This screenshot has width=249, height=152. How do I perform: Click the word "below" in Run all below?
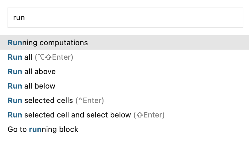pos(45,86)
